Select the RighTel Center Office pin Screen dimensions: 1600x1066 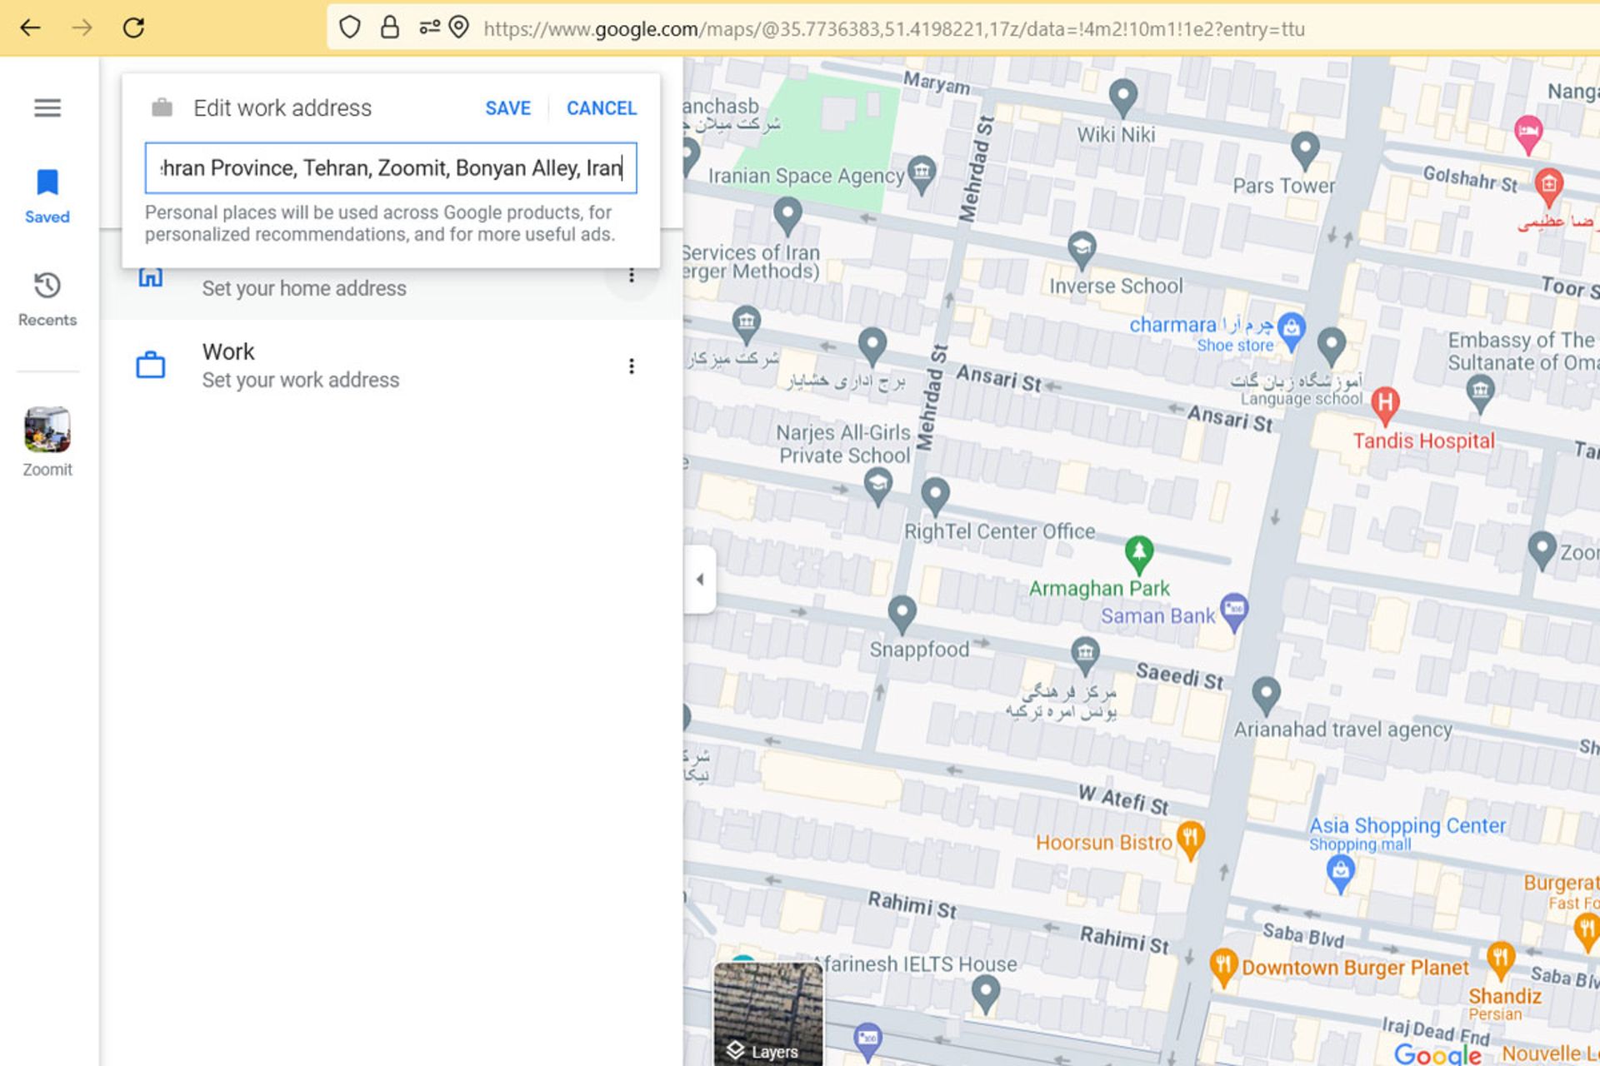935,496
